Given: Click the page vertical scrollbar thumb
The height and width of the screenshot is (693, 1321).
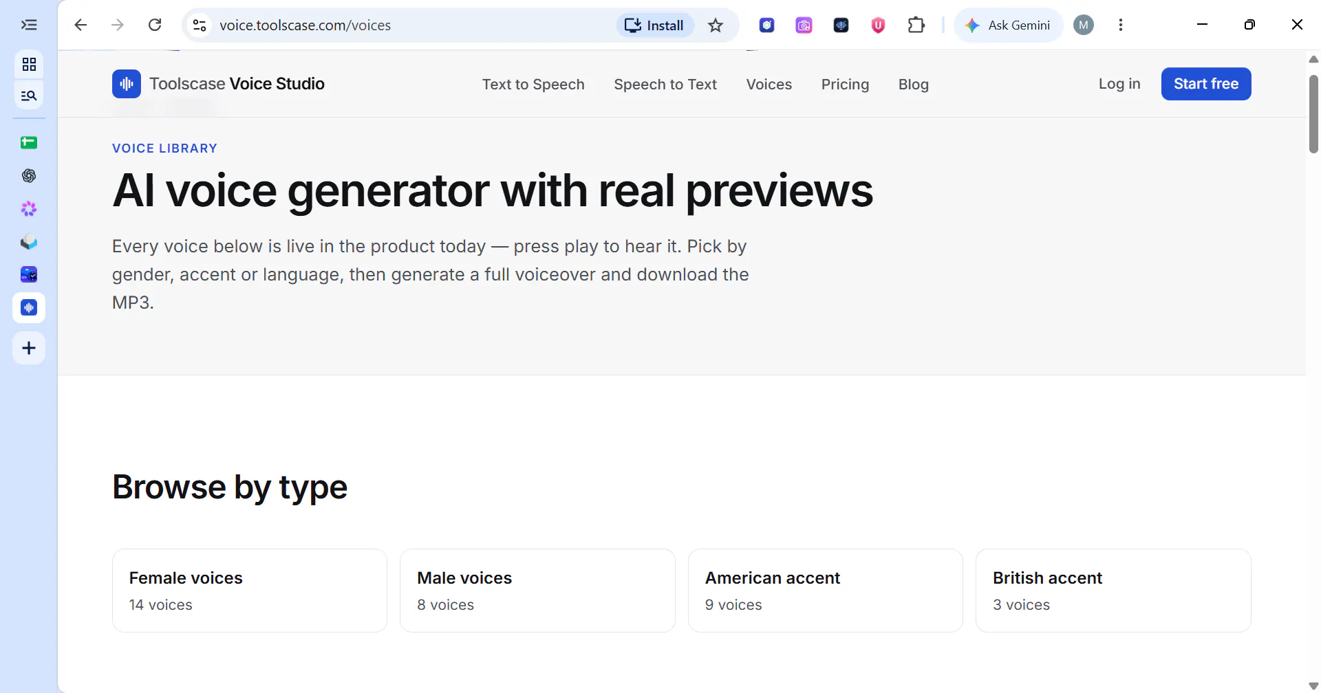Looking at the screenshot, I should (1313, 113).
